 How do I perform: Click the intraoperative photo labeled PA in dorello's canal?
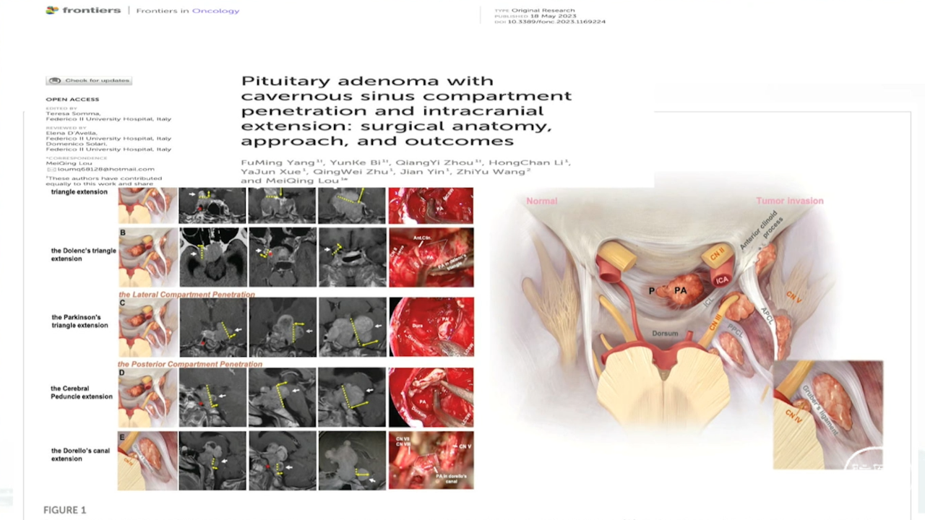tap(431, 461)
